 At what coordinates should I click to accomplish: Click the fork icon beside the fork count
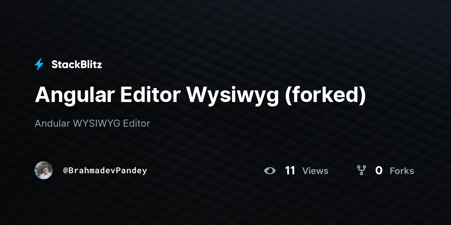(x=362, y=171)
